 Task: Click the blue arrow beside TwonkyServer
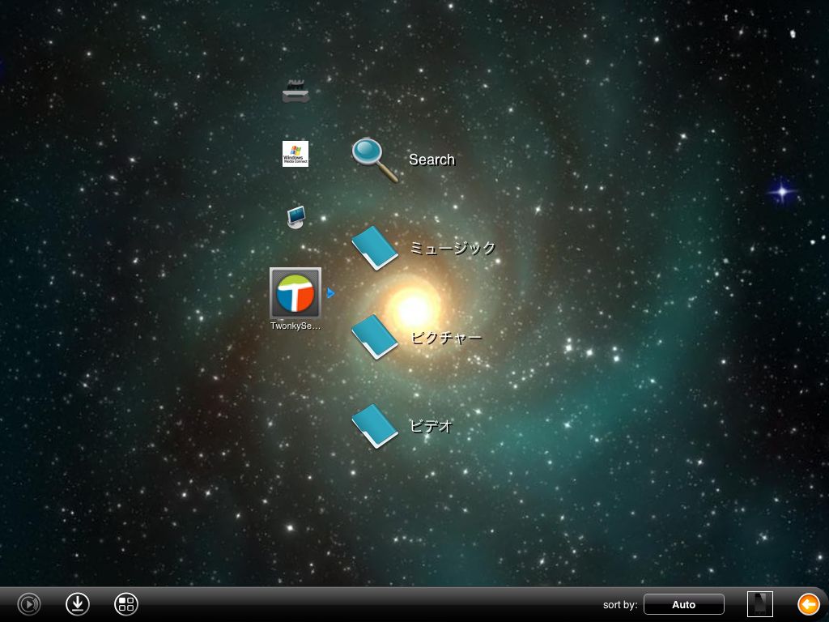330,293
